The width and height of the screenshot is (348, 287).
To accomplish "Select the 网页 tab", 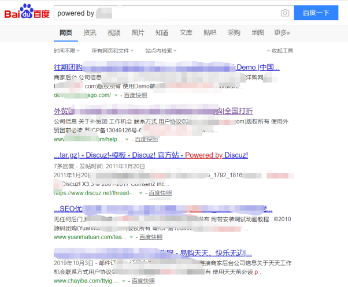I will pos(66,33).
